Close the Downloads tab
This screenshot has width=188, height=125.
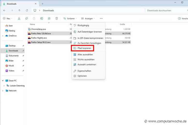(36, 4)
